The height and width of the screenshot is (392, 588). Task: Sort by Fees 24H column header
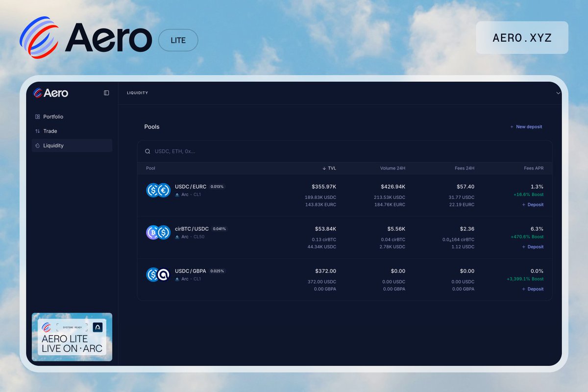pos(465,168)
